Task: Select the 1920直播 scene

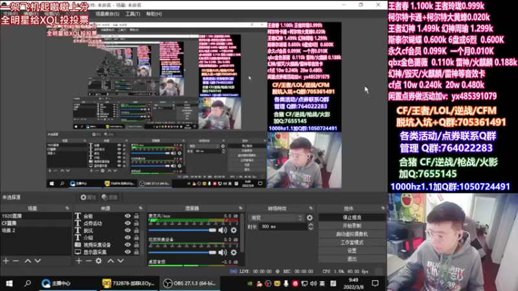Action: pos(36,216)
